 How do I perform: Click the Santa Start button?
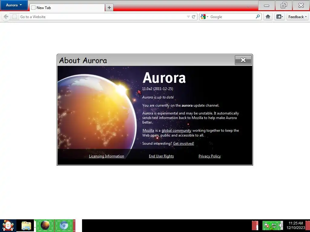coord(8,226)
